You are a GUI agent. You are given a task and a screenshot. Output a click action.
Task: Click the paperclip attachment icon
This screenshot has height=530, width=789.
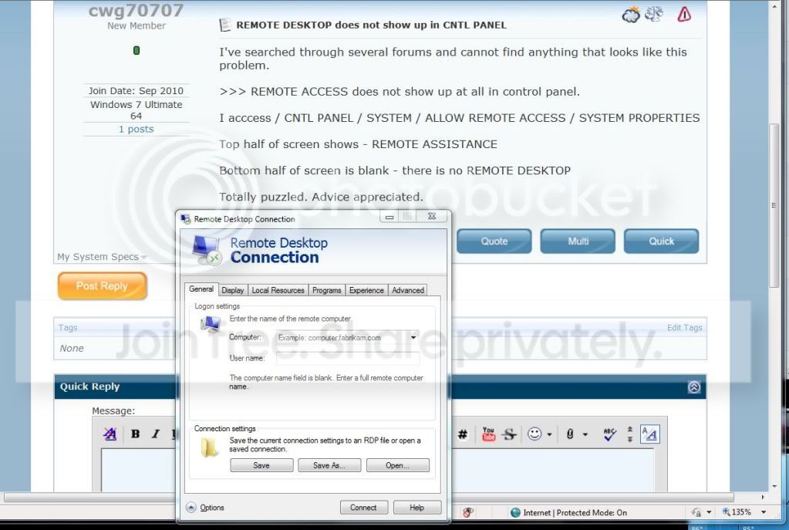pyautogui.click(x=570, y=434)
